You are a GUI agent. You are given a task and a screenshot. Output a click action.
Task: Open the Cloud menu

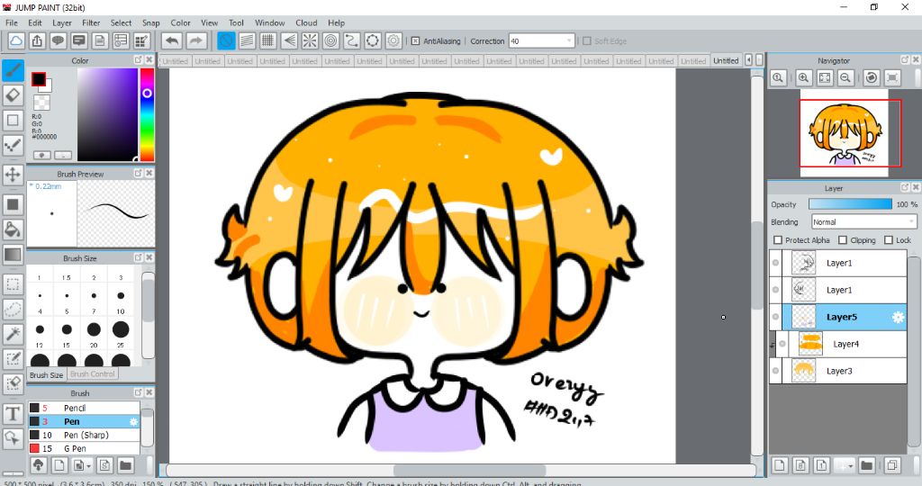pos(306,22)
